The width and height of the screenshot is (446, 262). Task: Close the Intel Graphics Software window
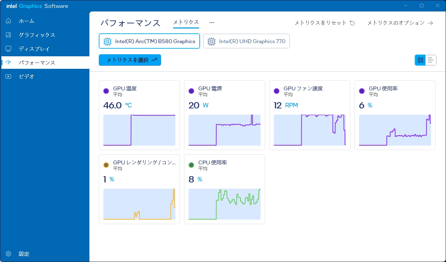(x=438, y=6)
